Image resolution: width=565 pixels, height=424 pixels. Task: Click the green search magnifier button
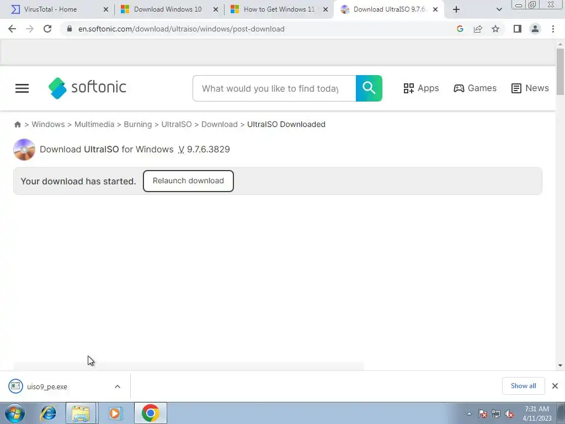369,88
